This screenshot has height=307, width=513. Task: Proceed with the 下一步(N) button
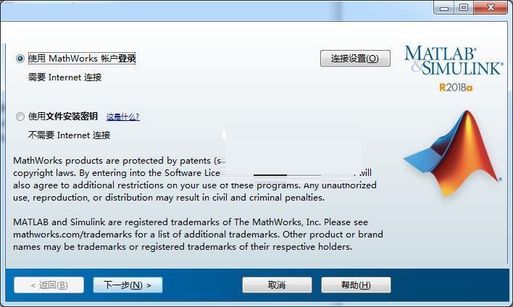click(128, 285)
